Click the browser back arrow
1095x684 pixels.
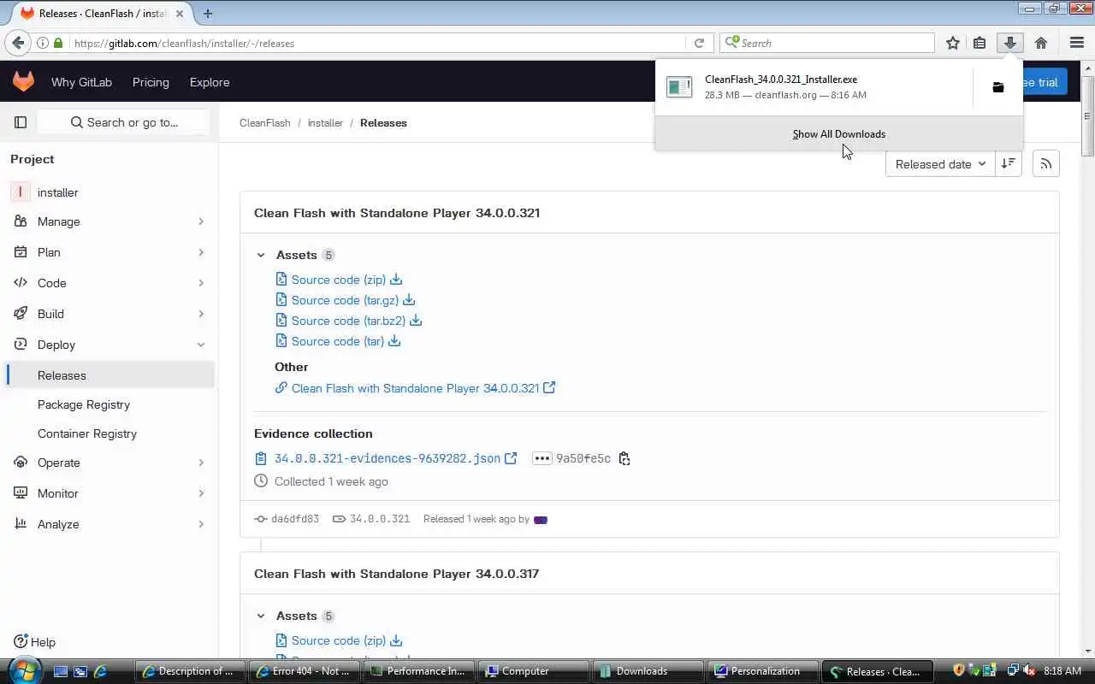click(x=18, y=43)
